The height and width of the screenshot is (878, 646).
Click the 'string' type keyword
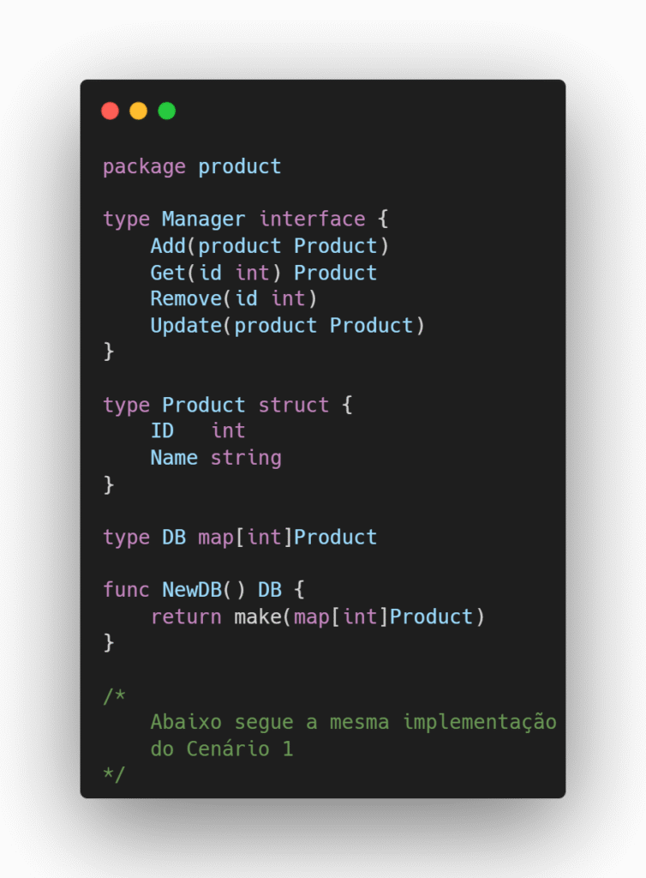(246, 458)
